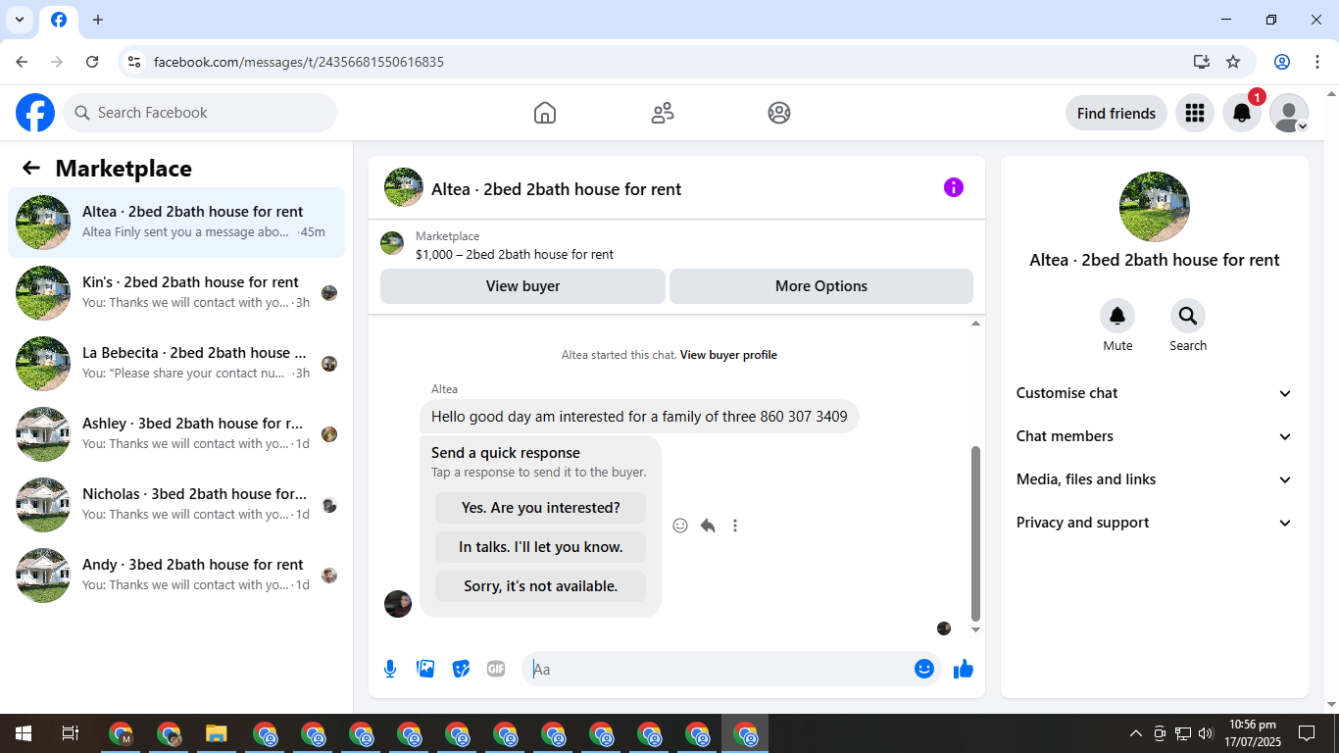This screenshot has width=1339, height=753.
Task: Go back using the Marketplace back arrow
Action: coord(31,168)
